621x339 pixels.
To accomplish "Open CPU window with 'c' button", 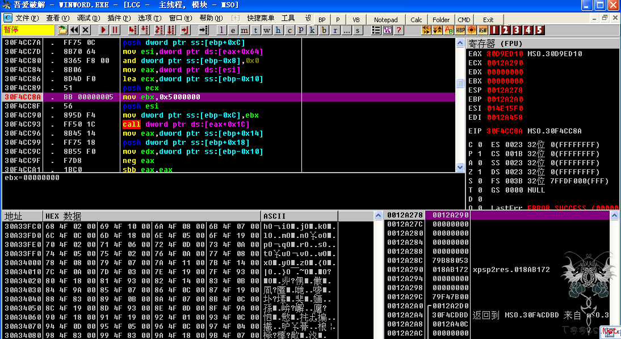I will pos(290,30).
